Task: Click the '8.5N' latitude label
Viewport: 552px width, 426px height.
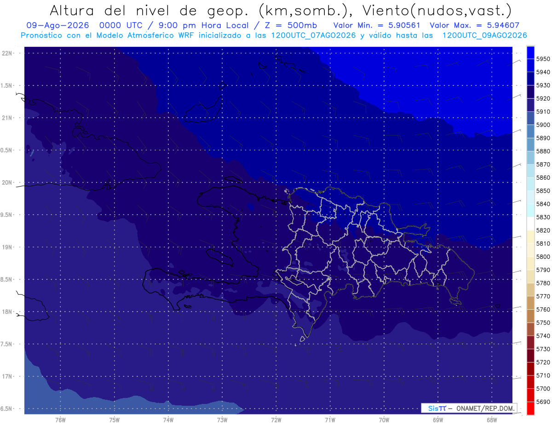Action: (x=7, y=279)
